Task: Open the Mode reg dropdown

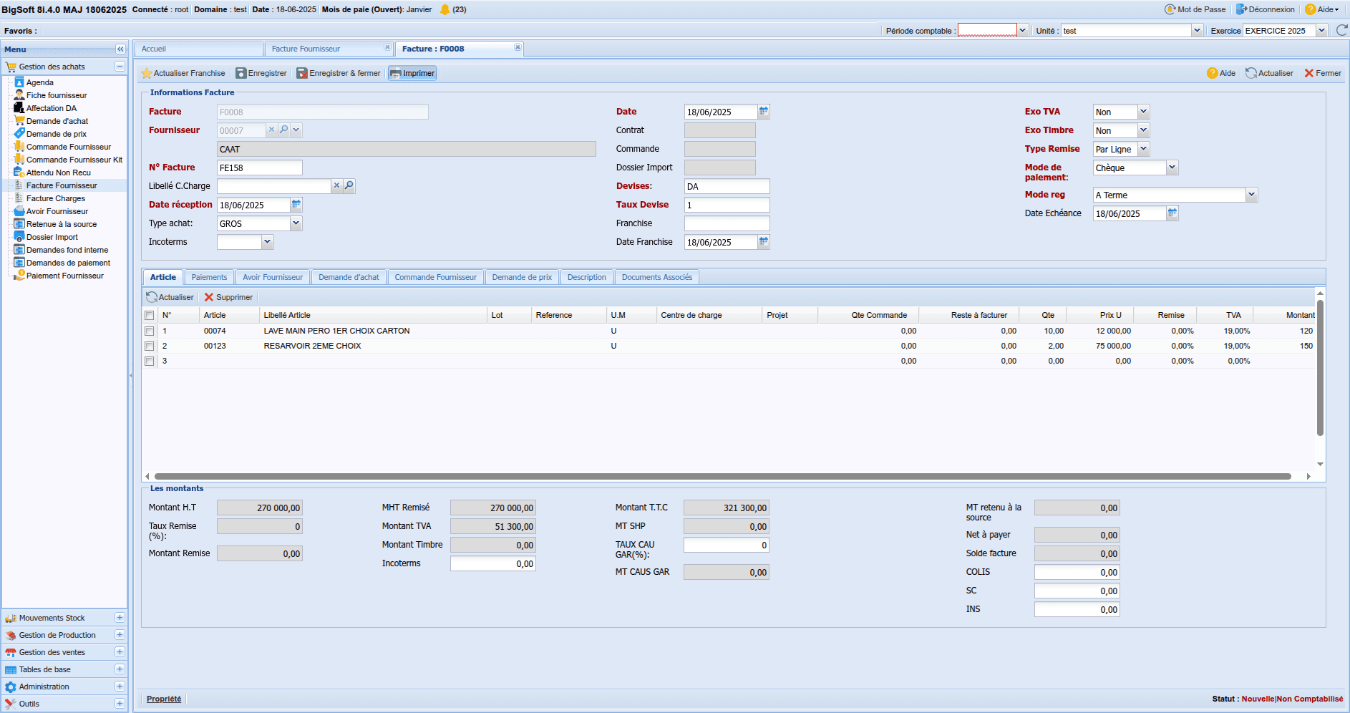Action: 1251,195
